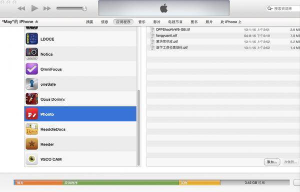Viewport: 300px width, 192px height.
Task: Open the search magnifier dropdown
Action: tap(270, 9)
